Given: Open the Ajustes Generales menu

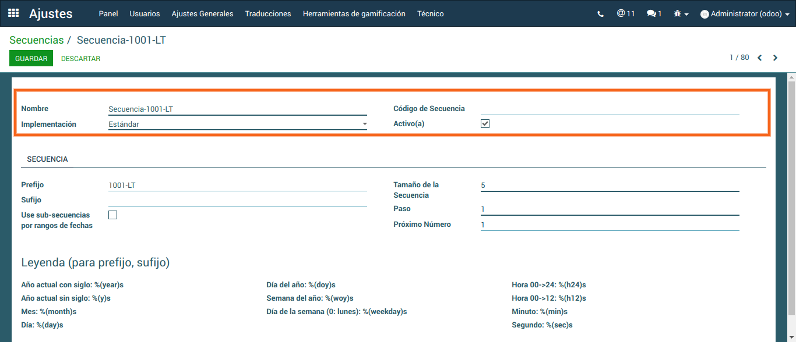Looking at the screenshot, I should (202, 13).
